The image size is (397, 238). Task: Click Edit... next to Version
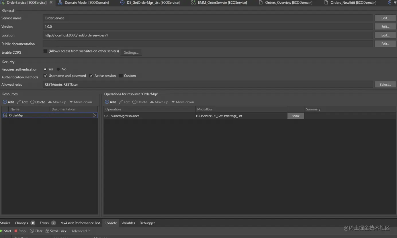(x=385, y=27)
